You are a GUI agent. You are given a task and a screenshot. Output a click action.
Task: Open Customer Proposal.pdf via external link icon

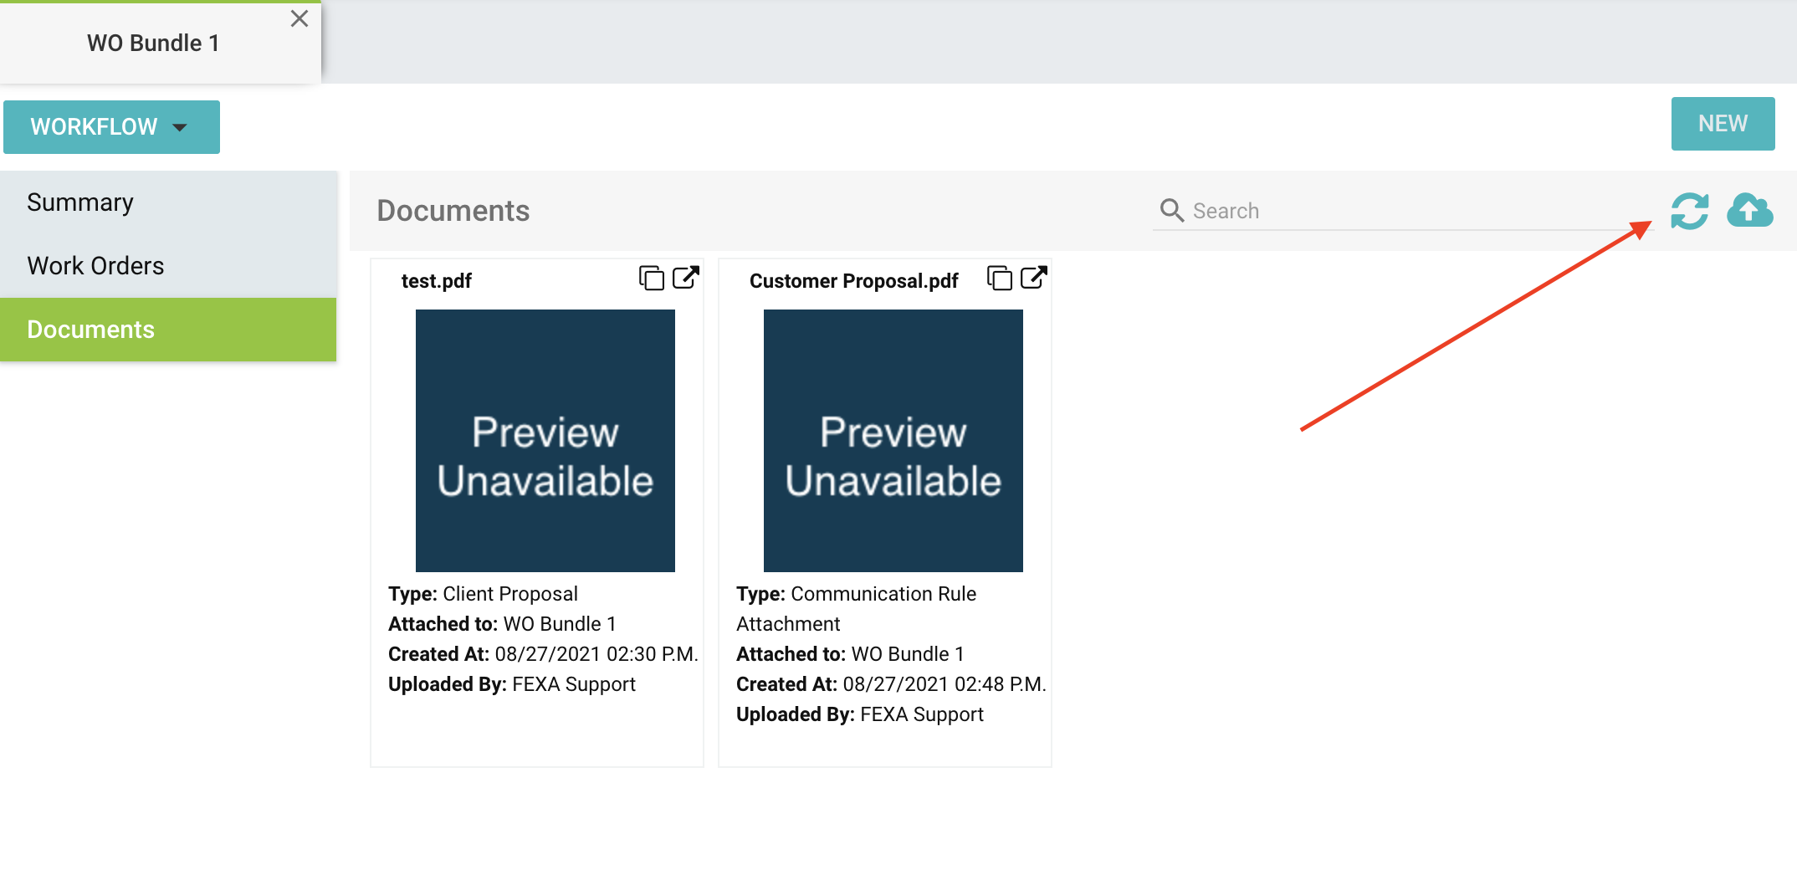pos(1034,278)
